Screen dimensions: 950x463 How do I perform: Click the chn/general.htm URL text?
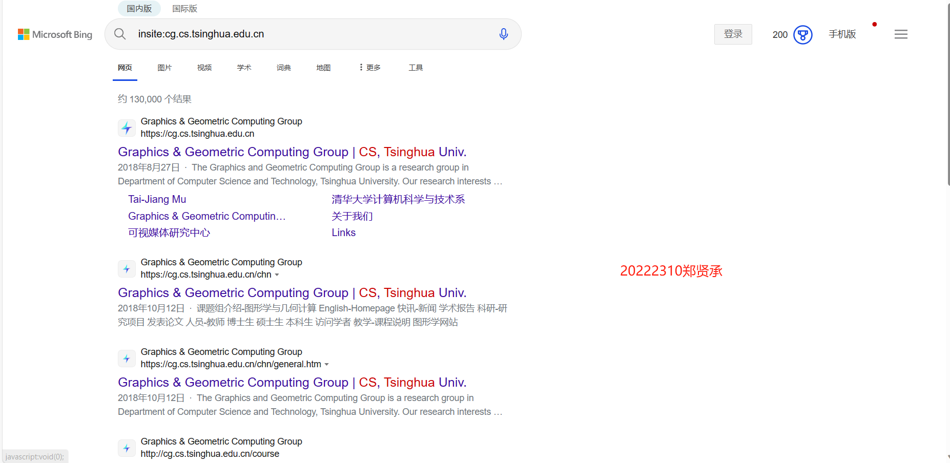pos(231,364)
